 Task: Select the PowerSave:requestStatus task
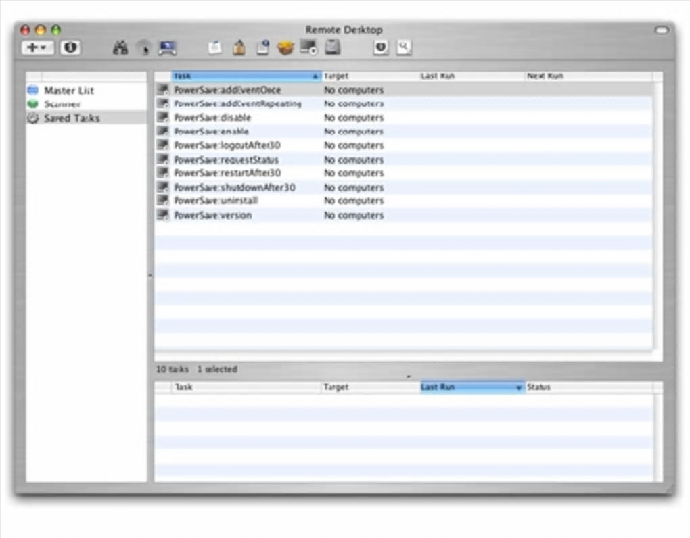404,159
